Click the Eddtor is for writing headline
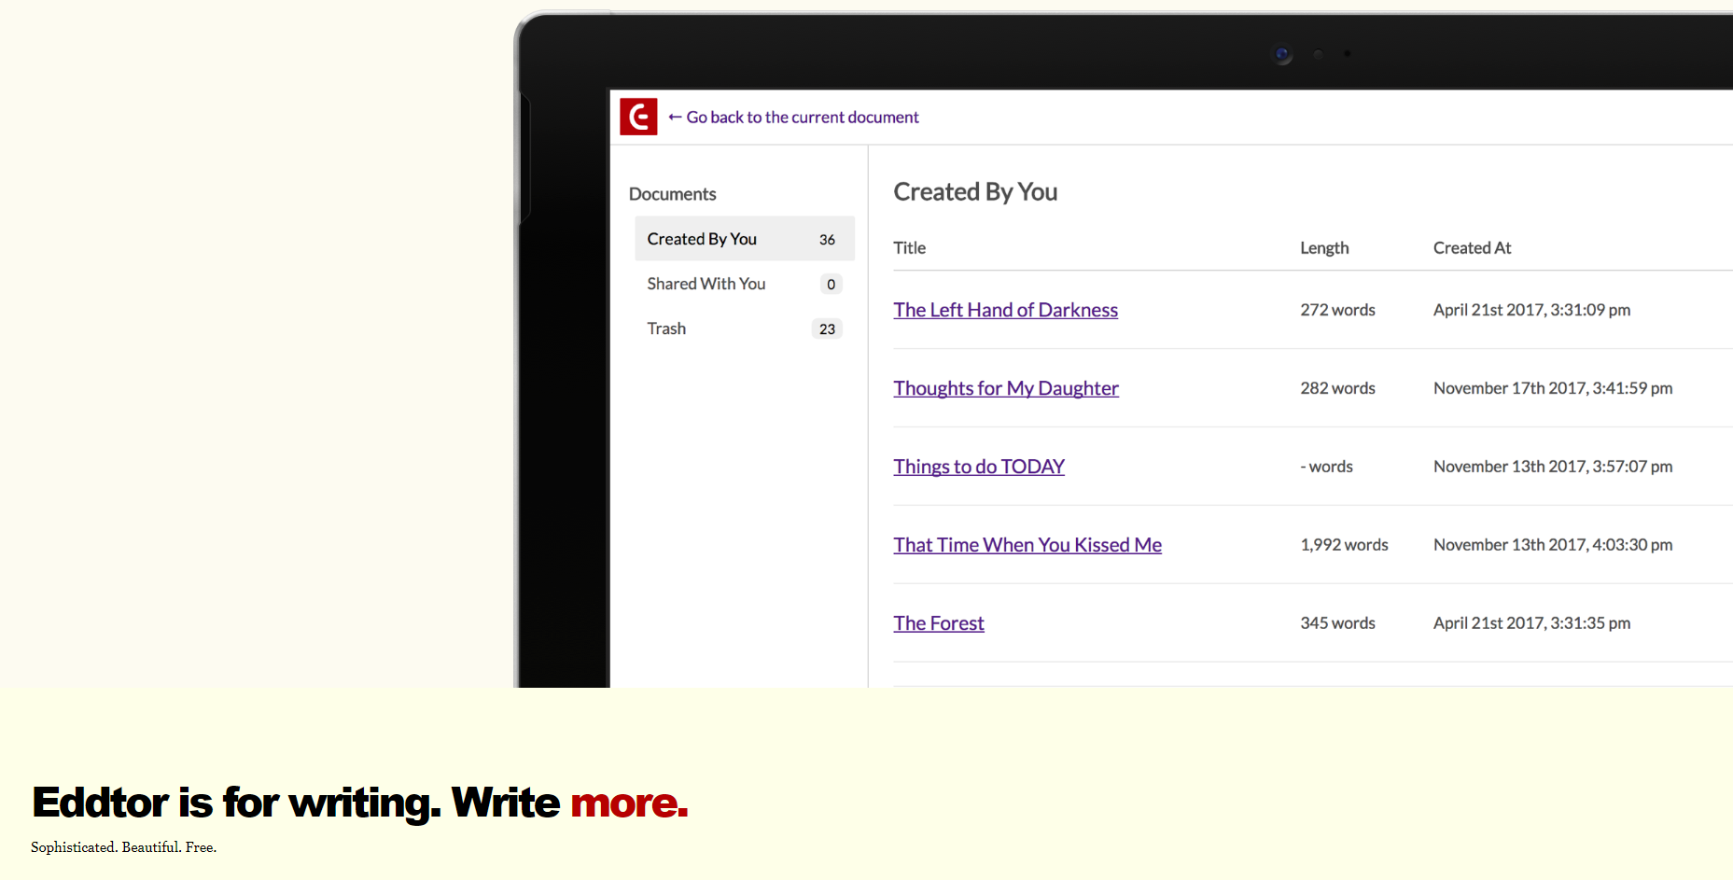Screen dimensions: 1733x880 click(x=359, y=803)
